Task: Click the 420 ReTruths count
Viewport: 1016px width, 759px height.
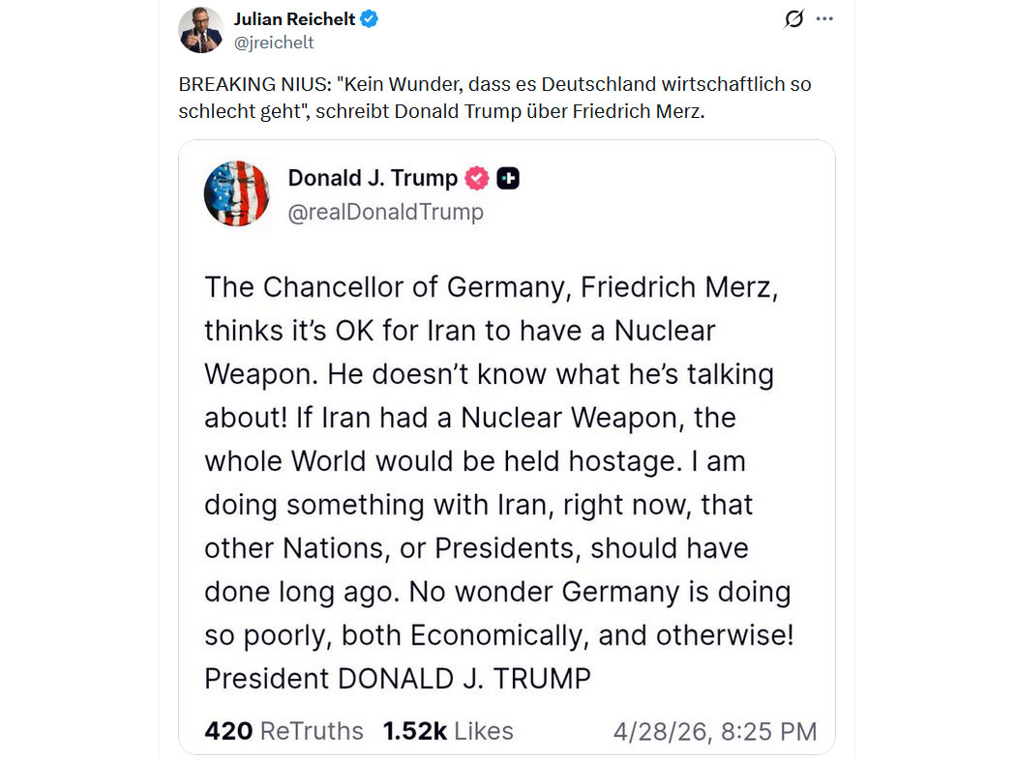Action: [x=284, y=731]
